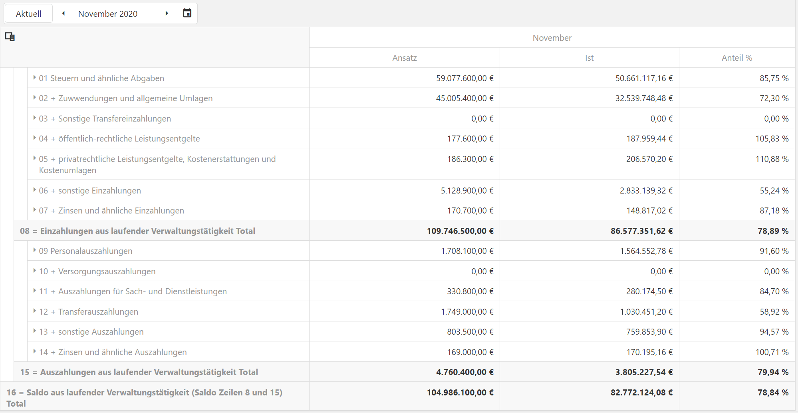Click Ist value 1.030.451,20 €
Image resolution: width=798 pixels, height=413 pixels.
coord(646,311)
